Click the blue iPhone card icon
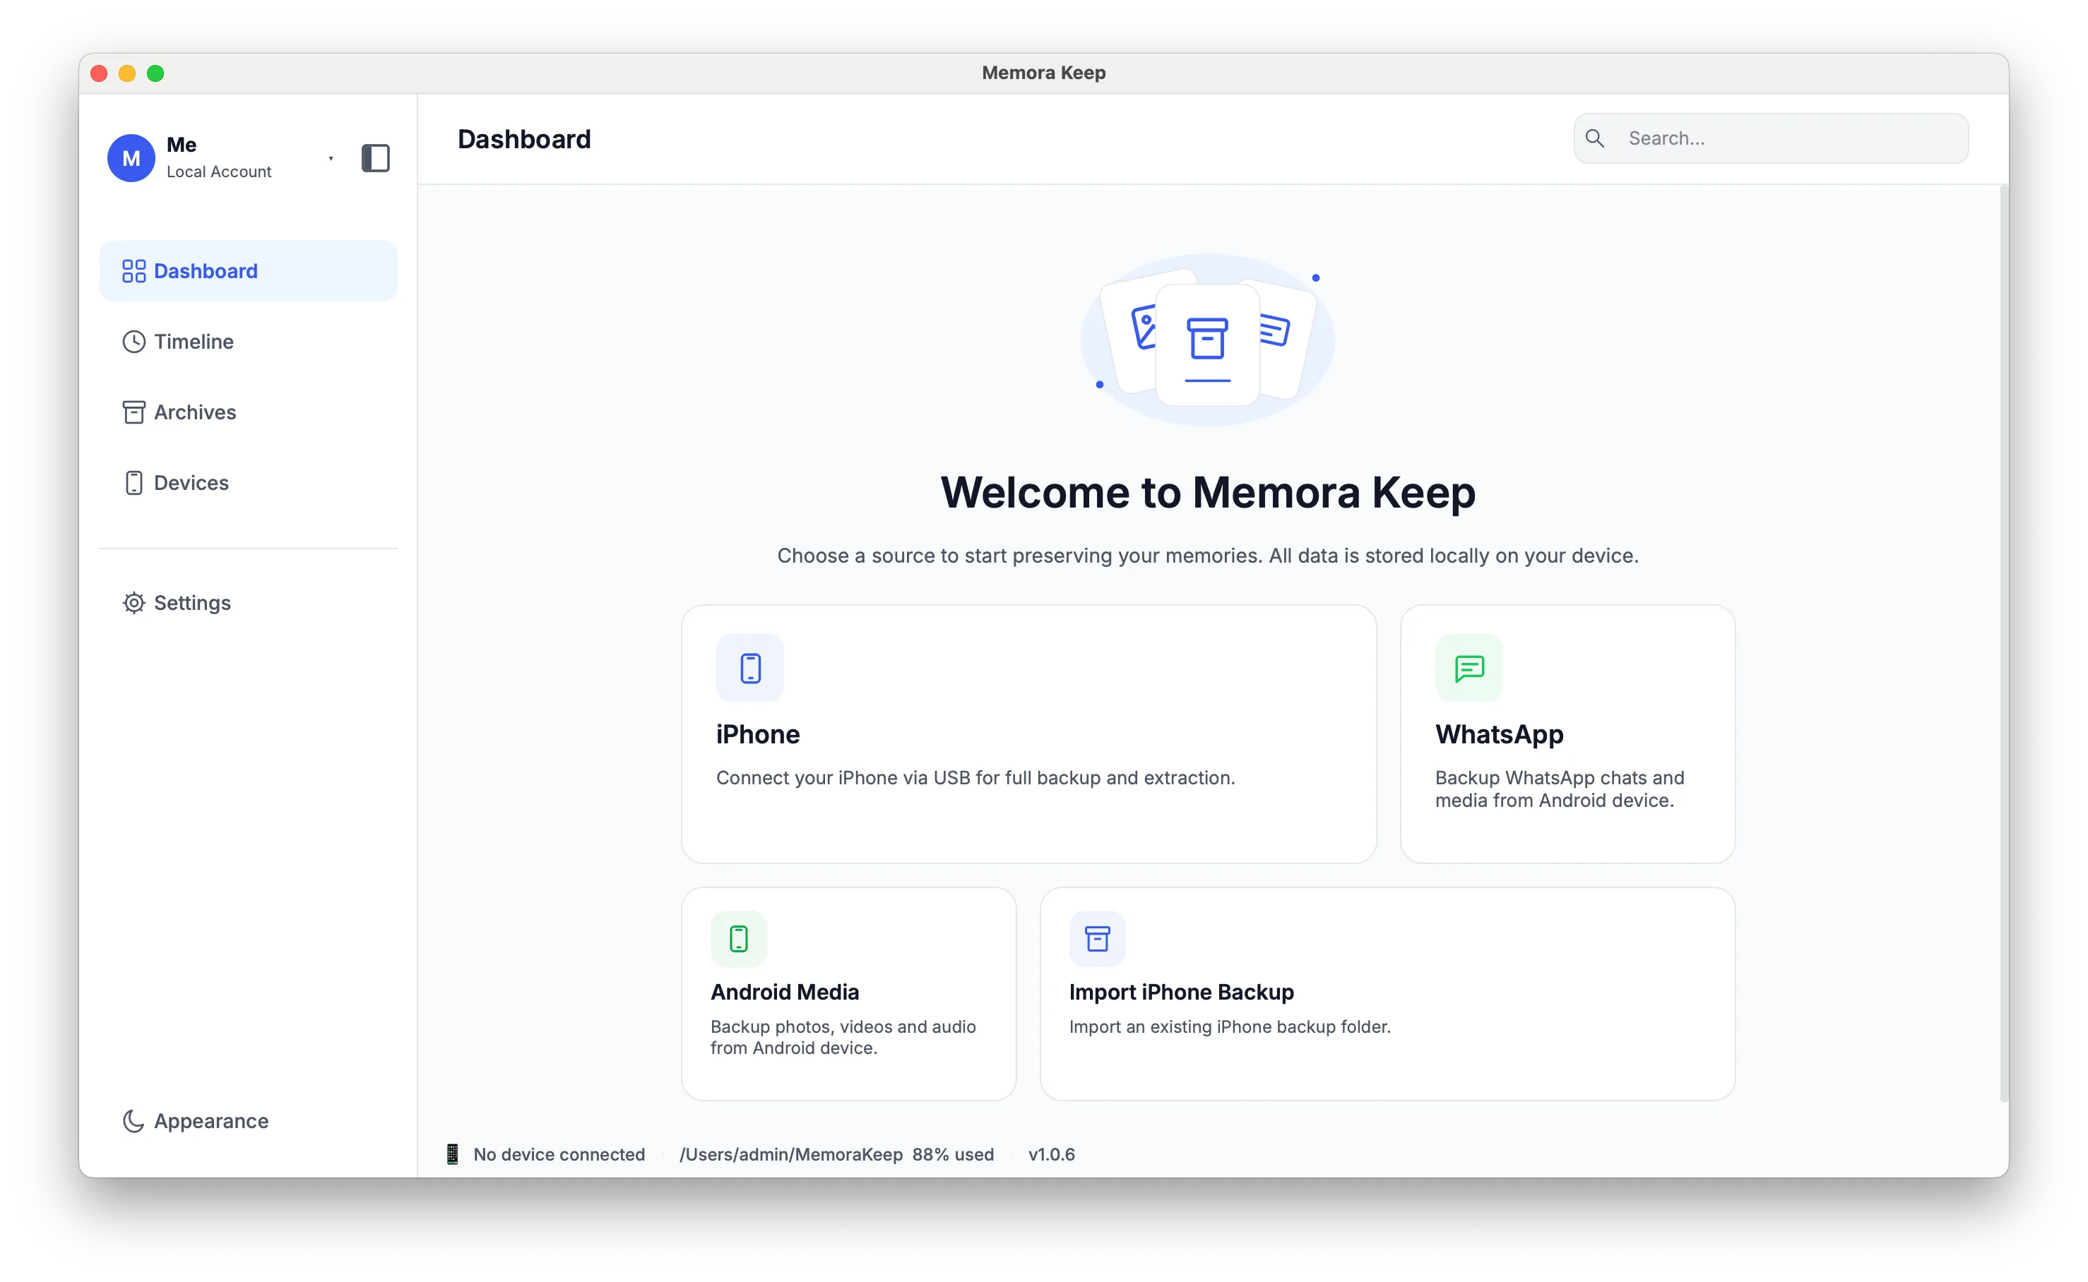2088x1282 pixels. [750, 668]
